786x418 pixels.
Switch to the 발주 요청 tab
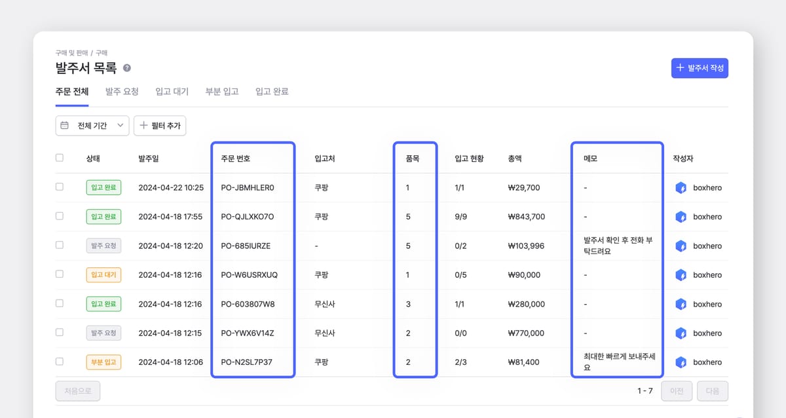click(122, 92)
